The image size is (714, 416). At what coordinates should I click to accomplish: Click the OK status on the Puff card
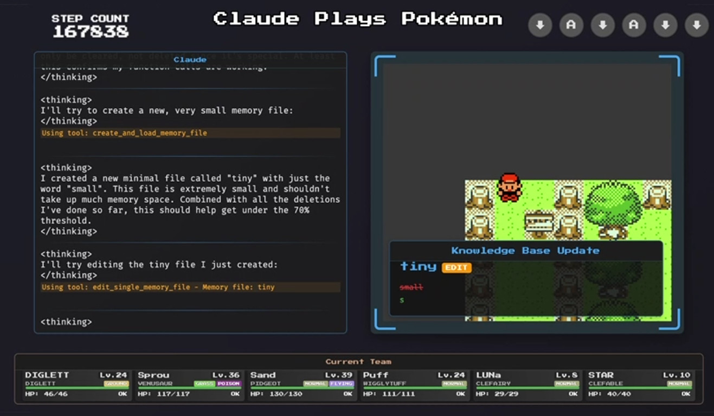click(x=461, y=394)
